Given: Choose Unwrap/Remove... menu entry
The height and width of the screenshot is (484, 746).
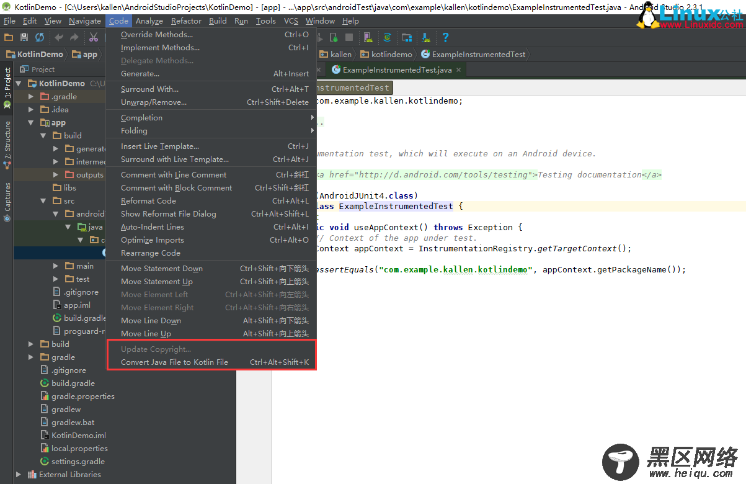Looking at the screenshot, I should click(211, 102).
